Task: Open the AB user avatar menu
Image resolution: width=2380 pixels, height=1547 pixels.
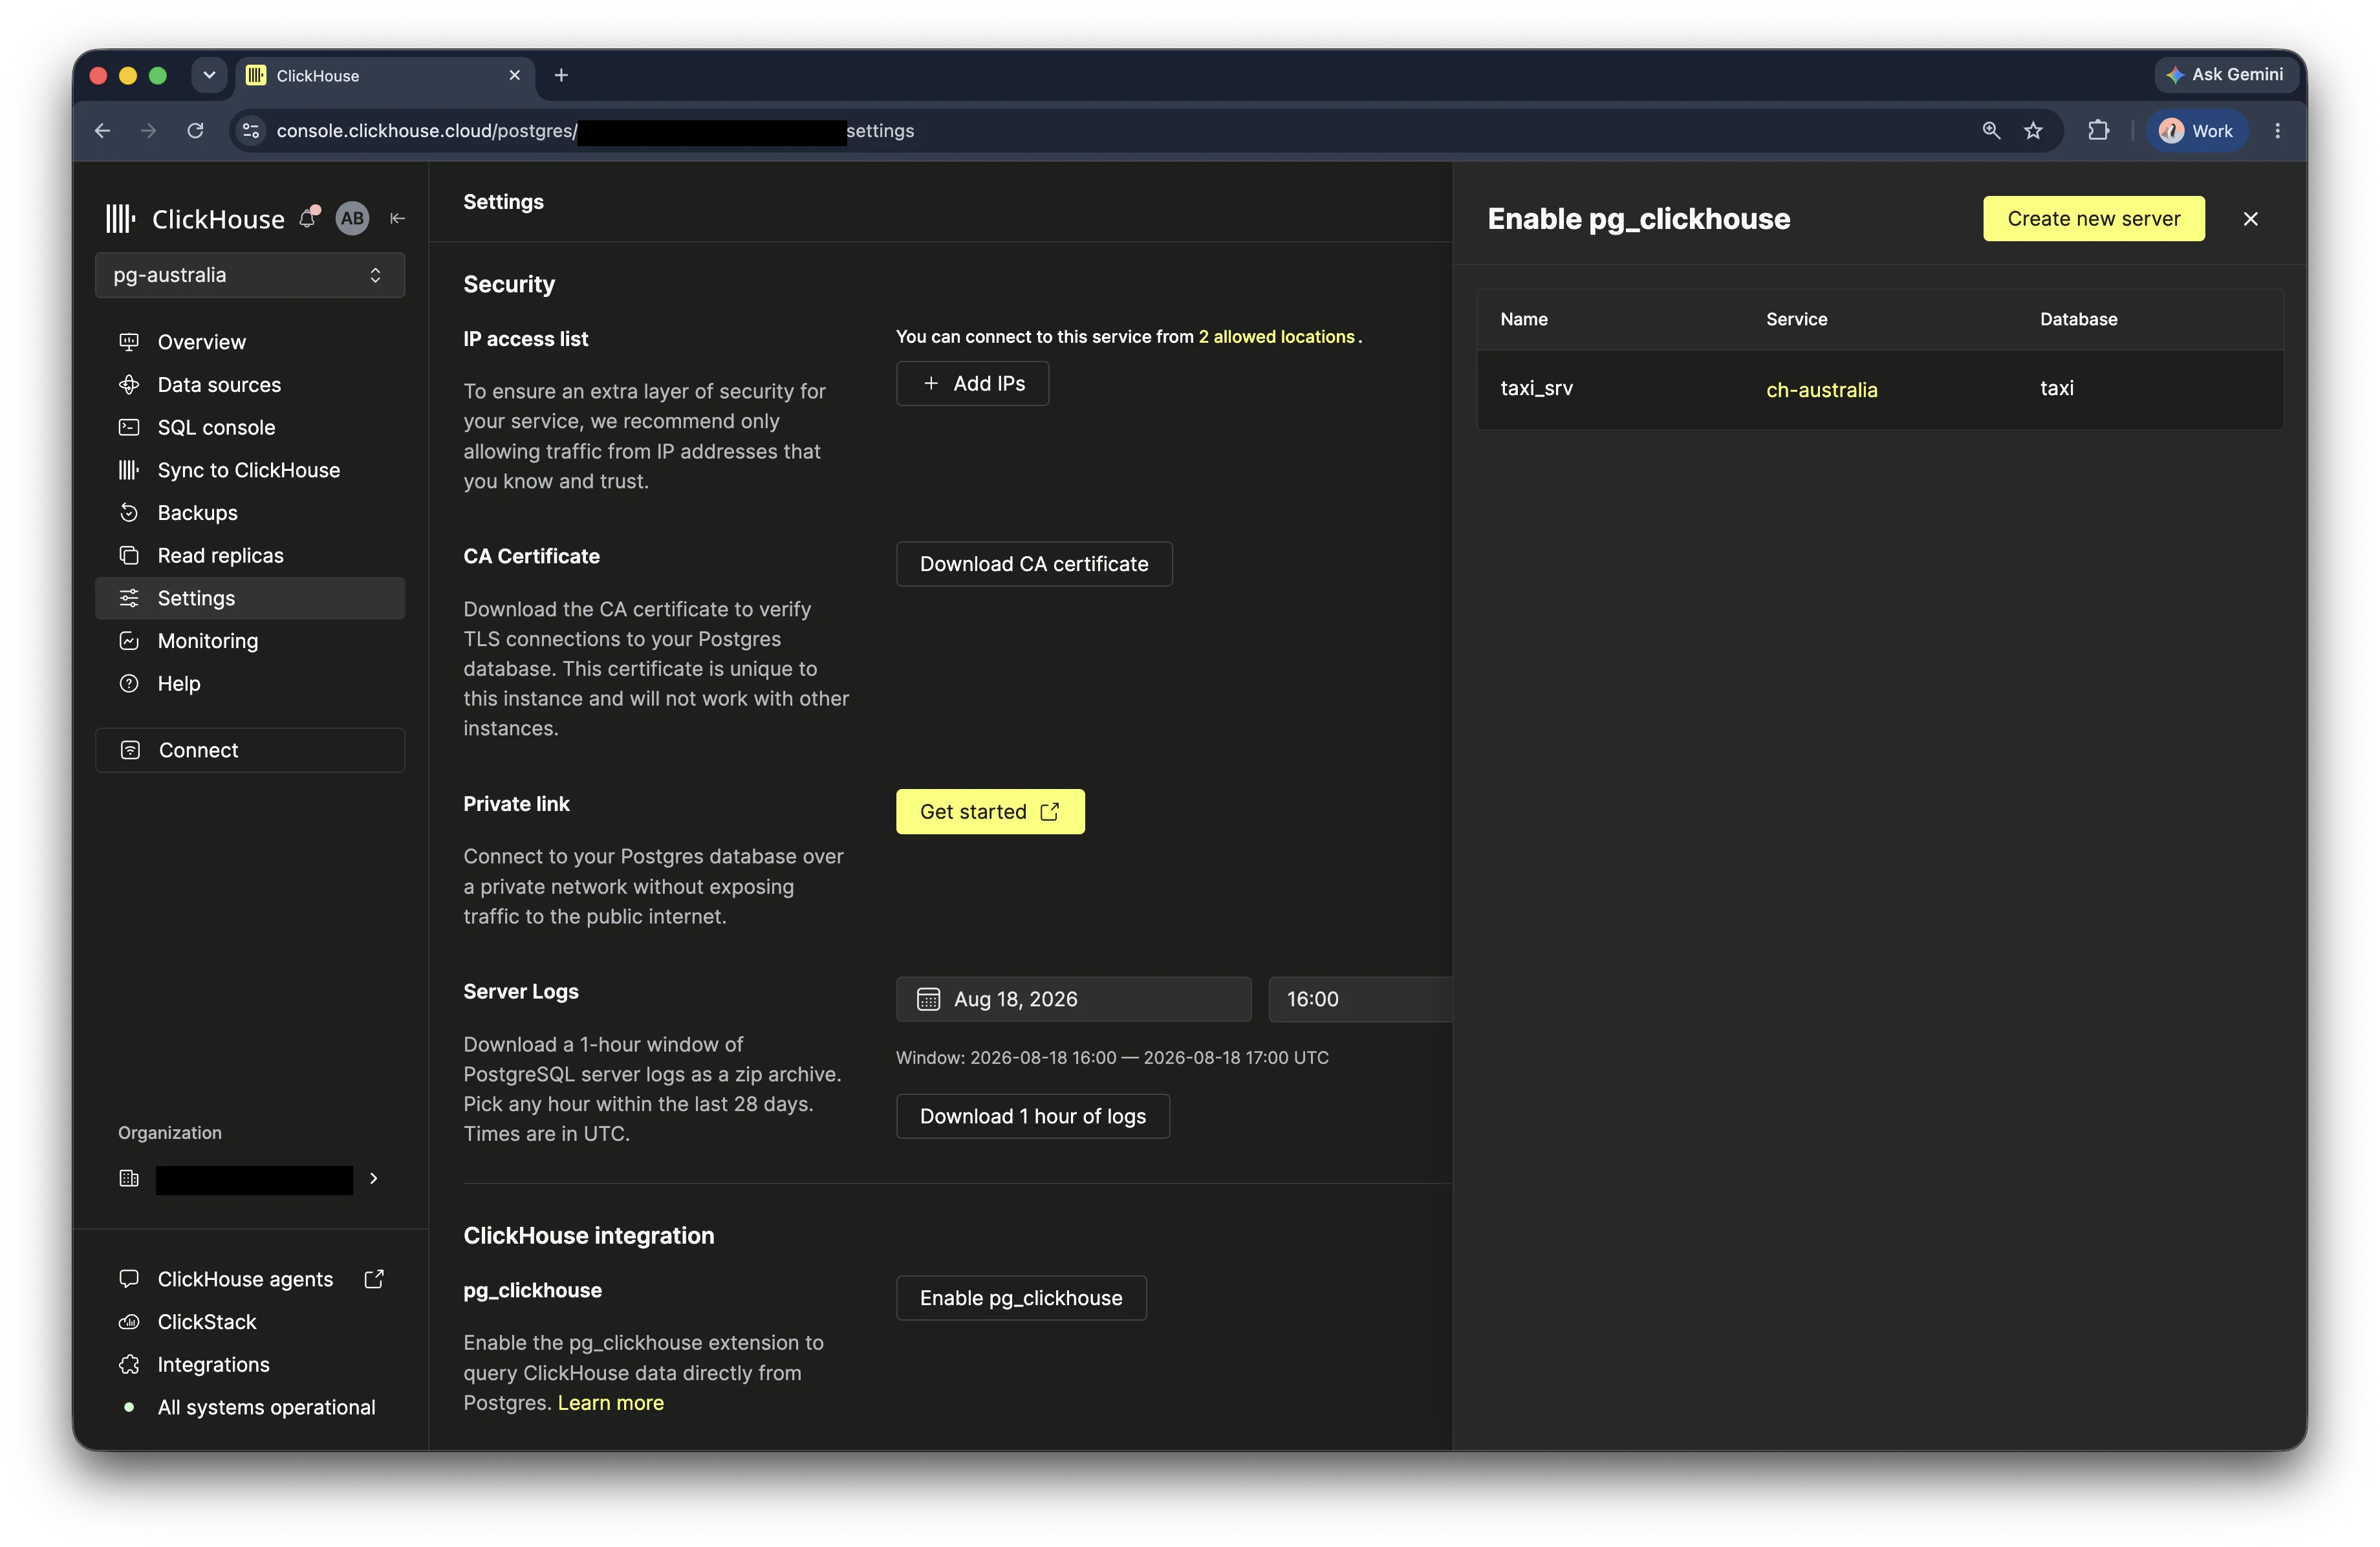Action: 352,218
